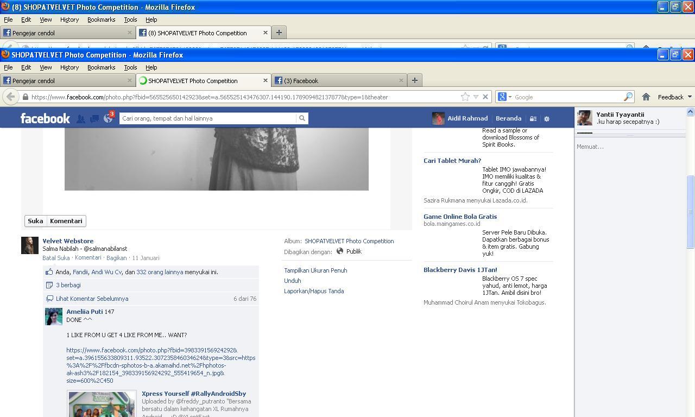Click the Google search field in the toolbar

567,97
